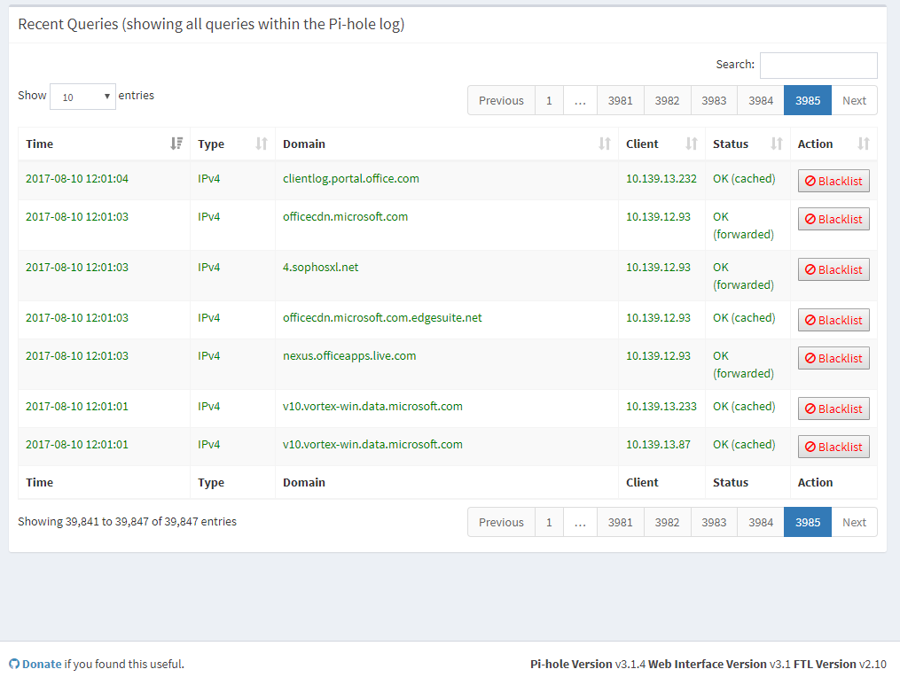
Task: Blacklist nexus.officeapps.live.com
Action: (833, 358)
